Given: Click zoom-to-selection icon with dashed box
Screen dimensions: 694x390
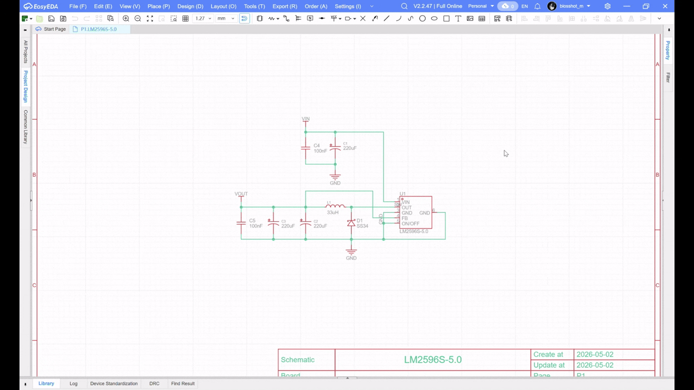Looking at the screenshot, I should tap(173, 18).
